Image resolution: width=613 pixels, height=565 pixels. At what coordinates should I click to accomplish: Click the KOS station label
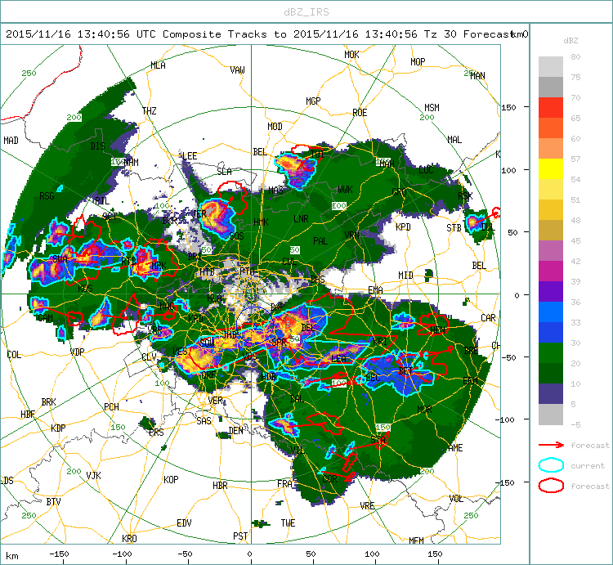pyautogui.click(x=85, y=289)
